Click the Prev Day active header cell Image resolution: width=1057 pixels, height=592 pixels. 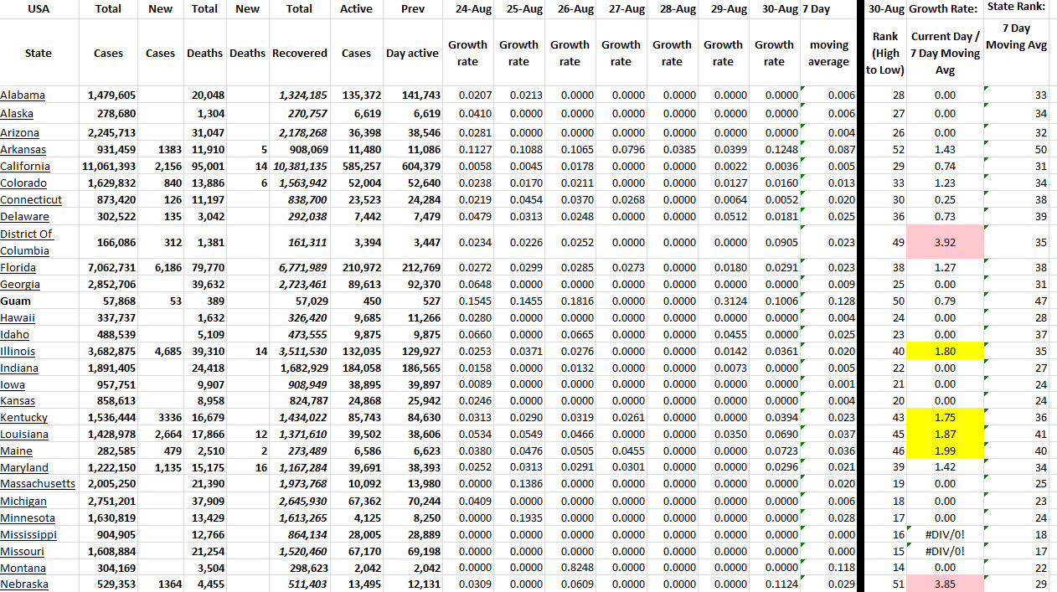[412, 53]
